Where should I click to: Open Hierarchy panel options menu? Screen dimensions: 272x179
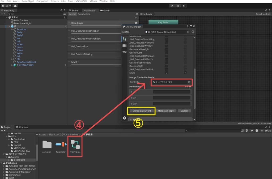pos(65,10)
